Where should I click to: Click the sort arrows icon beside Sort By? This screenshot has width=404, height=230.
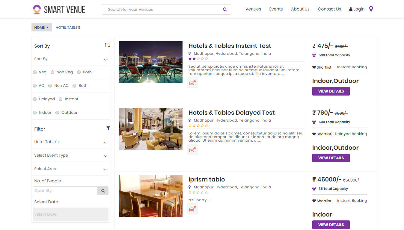107,45
